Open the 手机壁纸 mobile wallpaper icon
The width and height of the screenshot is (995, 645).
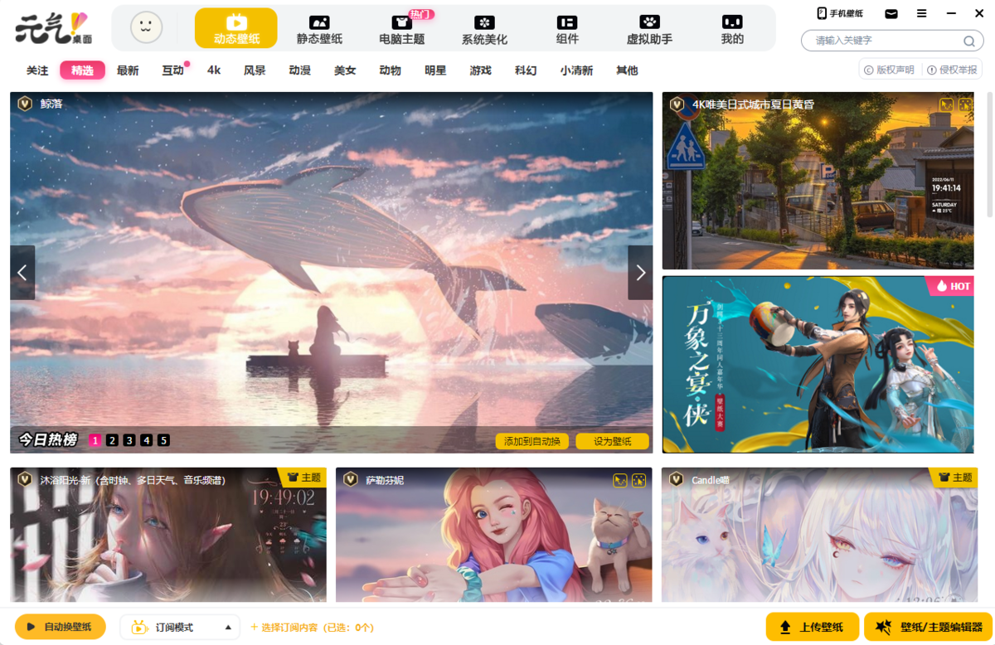click(x=840, y=13)
